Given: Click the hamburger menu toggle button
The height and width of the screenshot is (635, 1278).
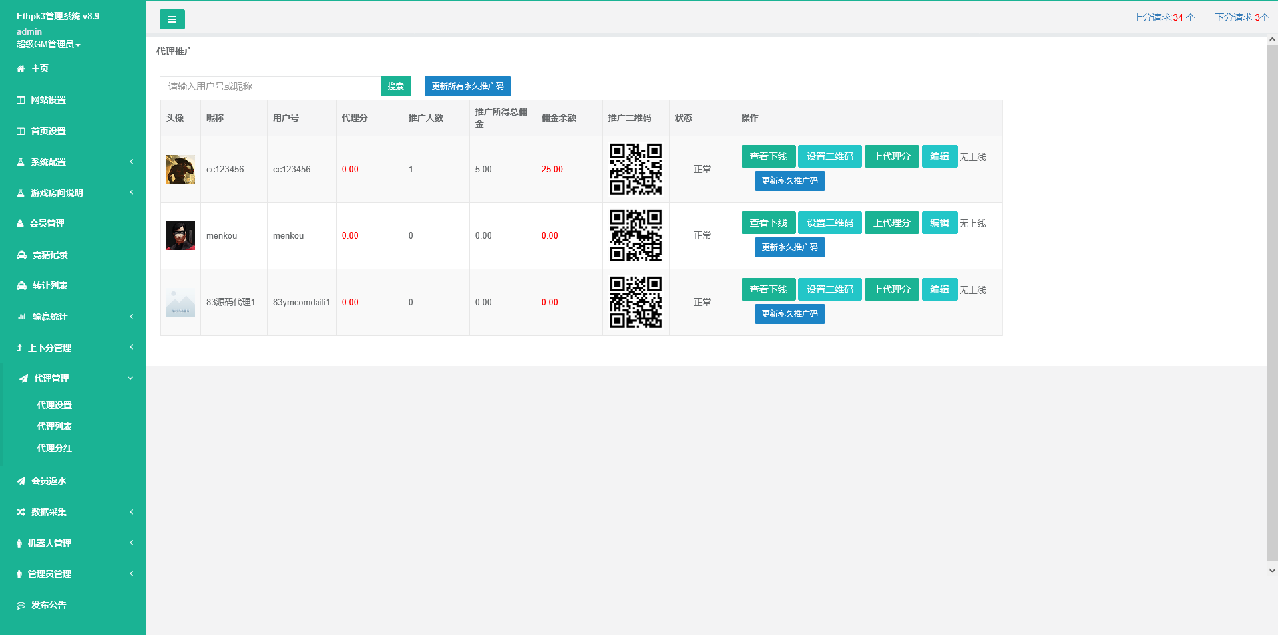Looking at the screenshot, I should point(172,19).
